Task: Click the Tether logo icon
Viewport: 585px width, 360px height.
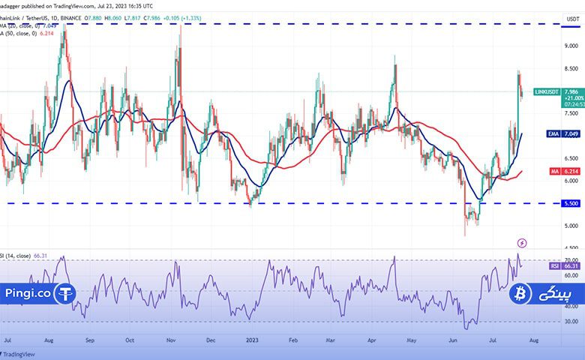Action: tap(65, 293)
